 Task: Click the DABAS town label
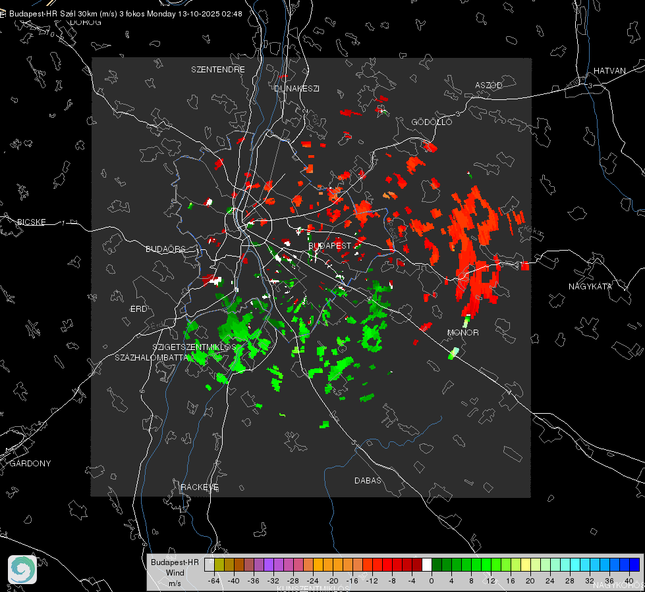tap(368, 480)
